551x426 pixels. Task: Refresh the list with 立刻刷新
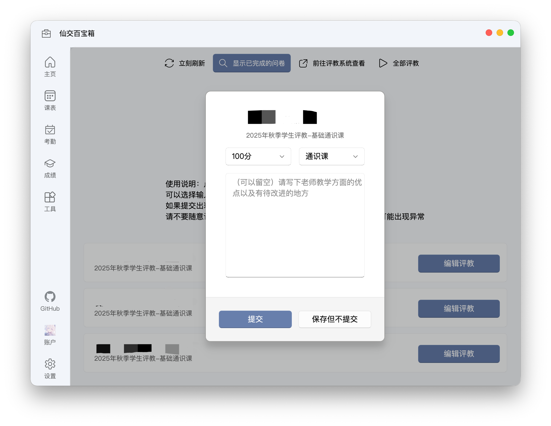point(185,63)
